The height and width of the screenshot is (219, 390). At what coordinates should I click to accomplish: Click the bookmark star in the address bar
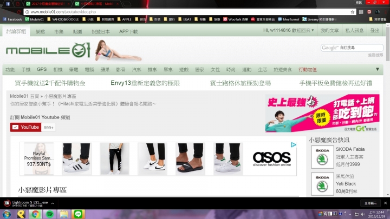coord(353,12)
